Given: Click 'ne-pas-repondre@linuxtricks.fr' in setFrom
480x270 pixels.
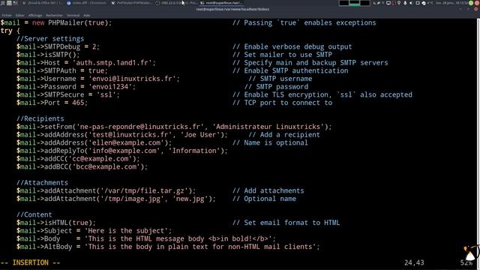Looking at the screenshot, I should click(140, 127).
